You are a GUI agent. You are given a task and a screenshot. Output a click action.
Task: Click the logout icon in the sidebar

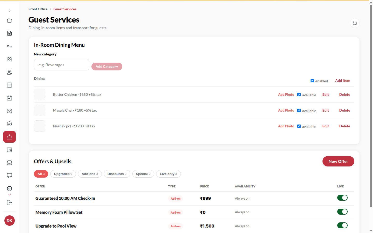pyautogui.click(x=9, y=203)
